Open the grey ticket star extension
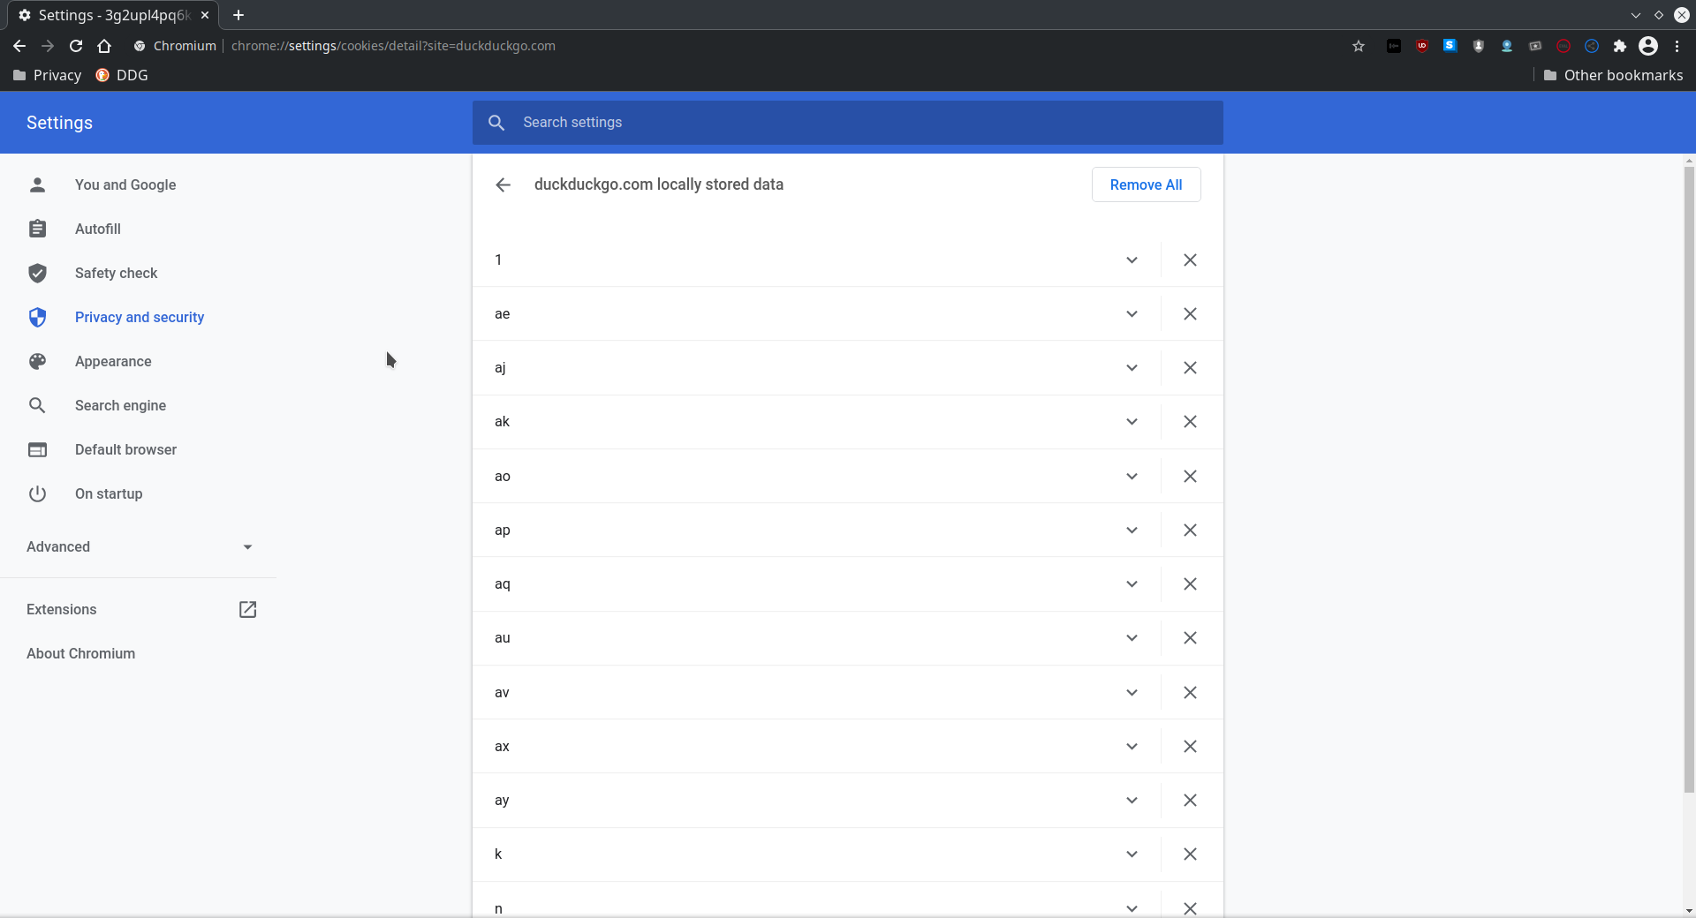This screenshot has width=1696, height=918. (x=1535, y=46)
